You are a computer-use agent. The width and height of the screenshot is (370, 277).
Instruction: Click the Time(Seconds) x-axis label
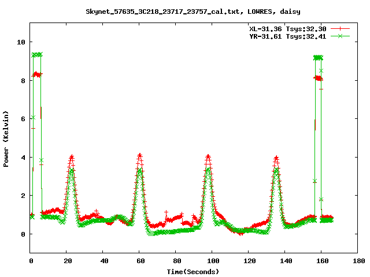pos(193,272)
